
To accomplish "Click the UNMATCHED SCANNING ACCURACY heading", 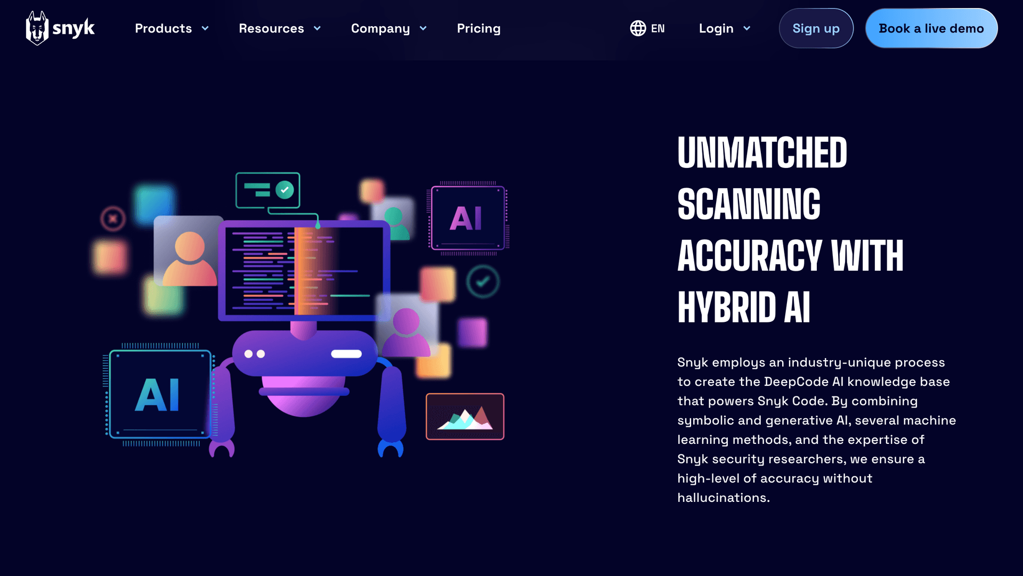I will coord(791,230).
